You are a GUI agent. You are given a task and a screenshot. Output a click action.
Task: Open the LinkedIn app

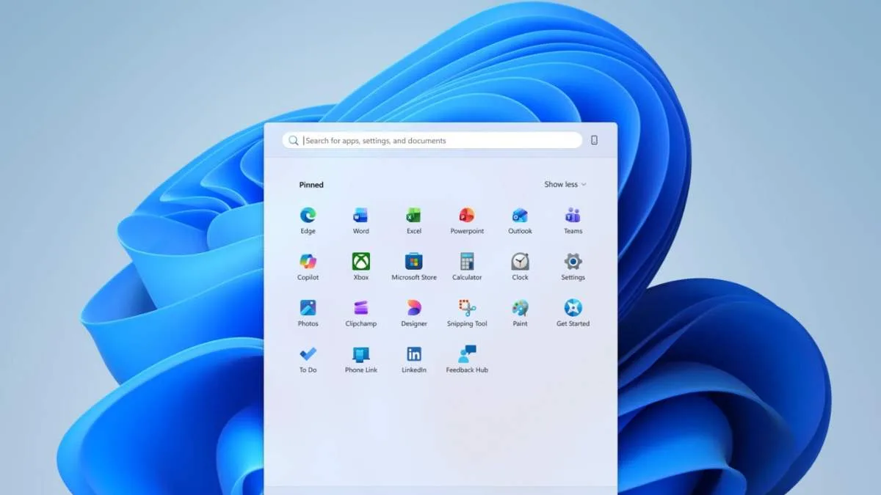click(x=414, y=359)
